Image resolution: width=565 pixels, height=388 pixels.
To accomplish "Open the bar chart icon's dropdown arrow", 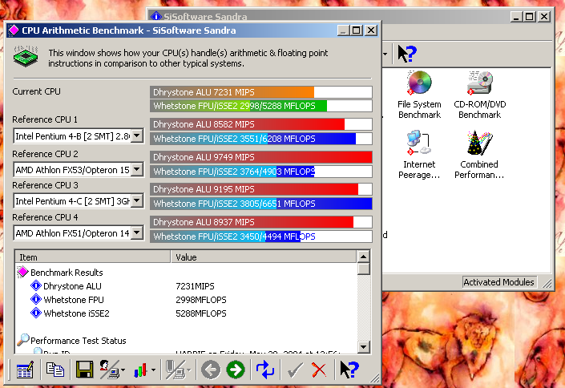I will point(154,370).
